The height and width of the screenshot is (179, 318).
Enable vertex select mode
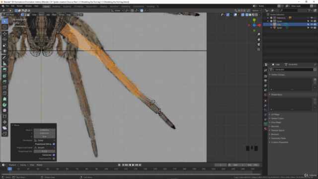click(22, 15)
